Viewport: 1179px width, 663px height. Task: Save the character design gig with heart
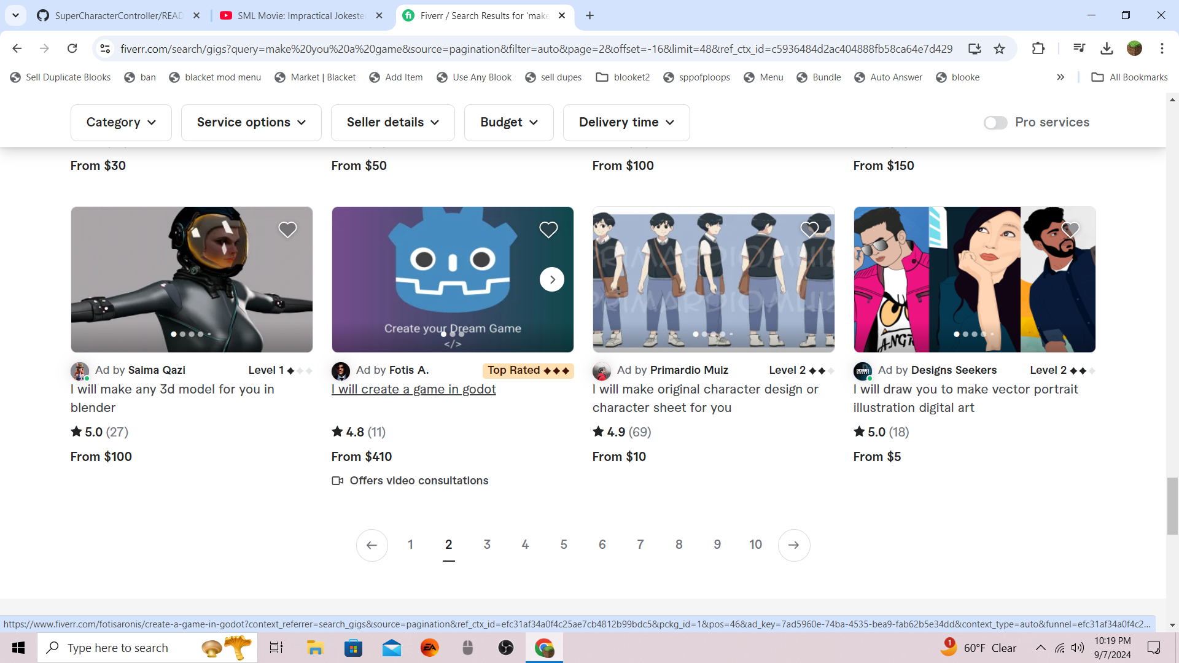(x=809, y=230)
